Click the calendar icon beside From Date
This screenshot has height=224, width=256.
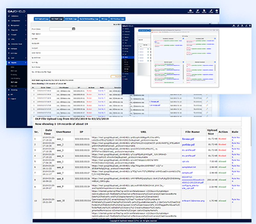[x=74, y=29]
